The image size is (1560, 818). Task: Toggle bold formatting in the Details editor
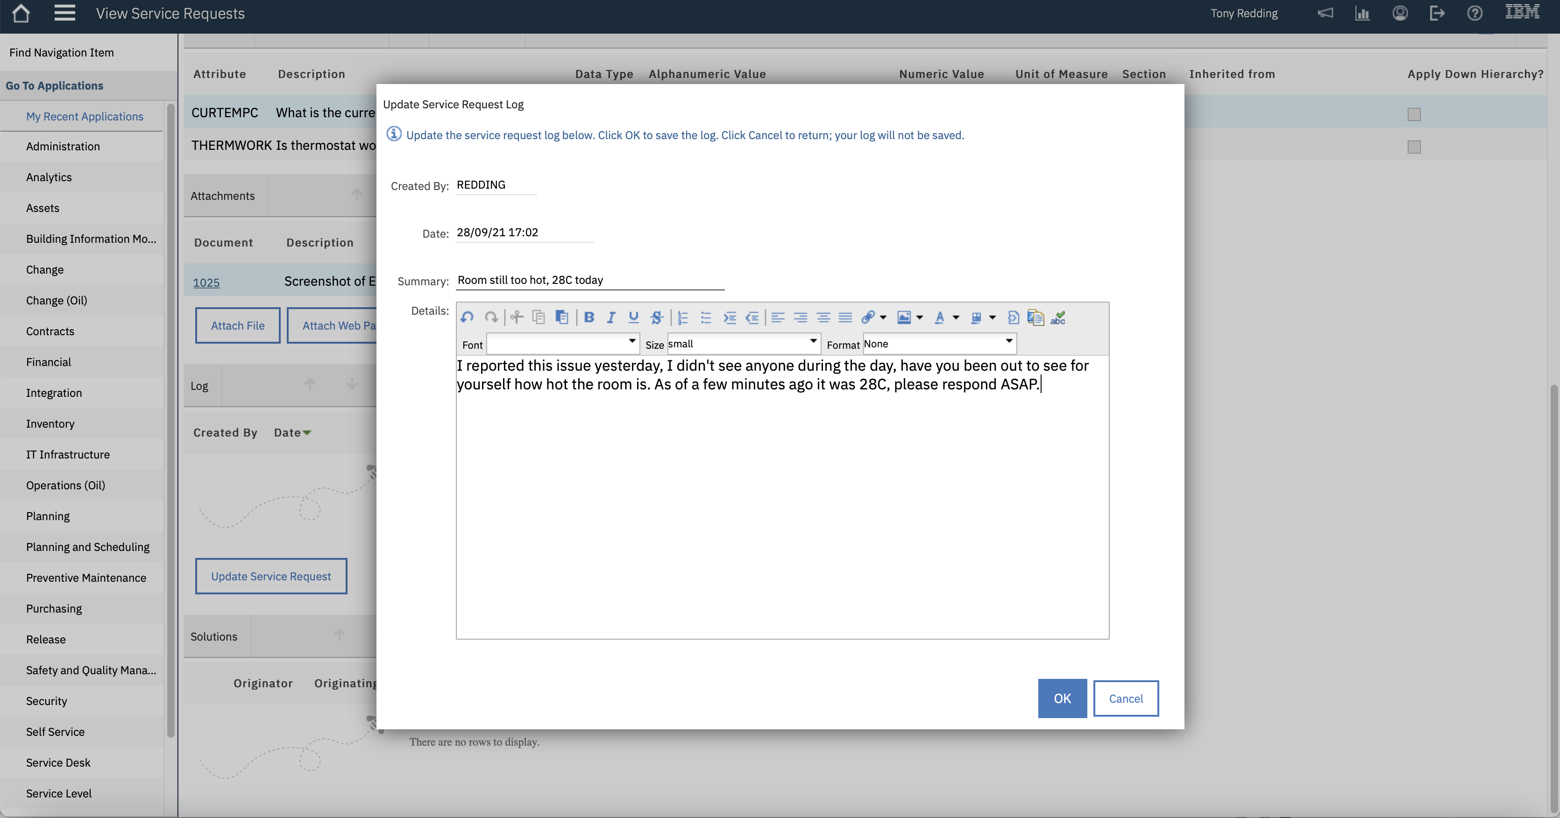(x=589, y=317)
